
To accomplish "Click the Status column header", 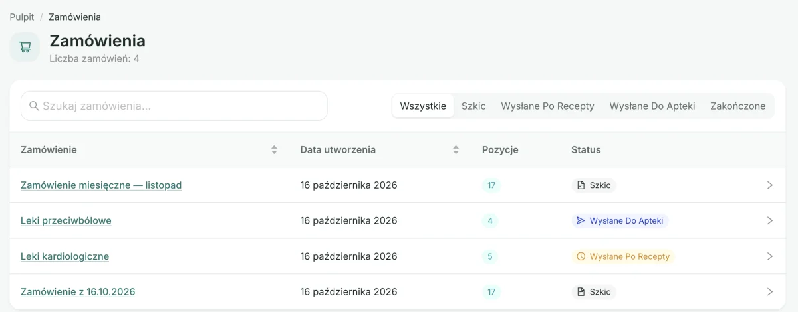I will pos(586,150).
